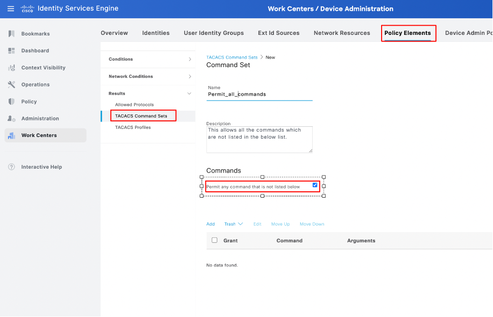Viewport: 493px width, 317px height.
Task: Click the Results section label
Action: coord(117,93)
